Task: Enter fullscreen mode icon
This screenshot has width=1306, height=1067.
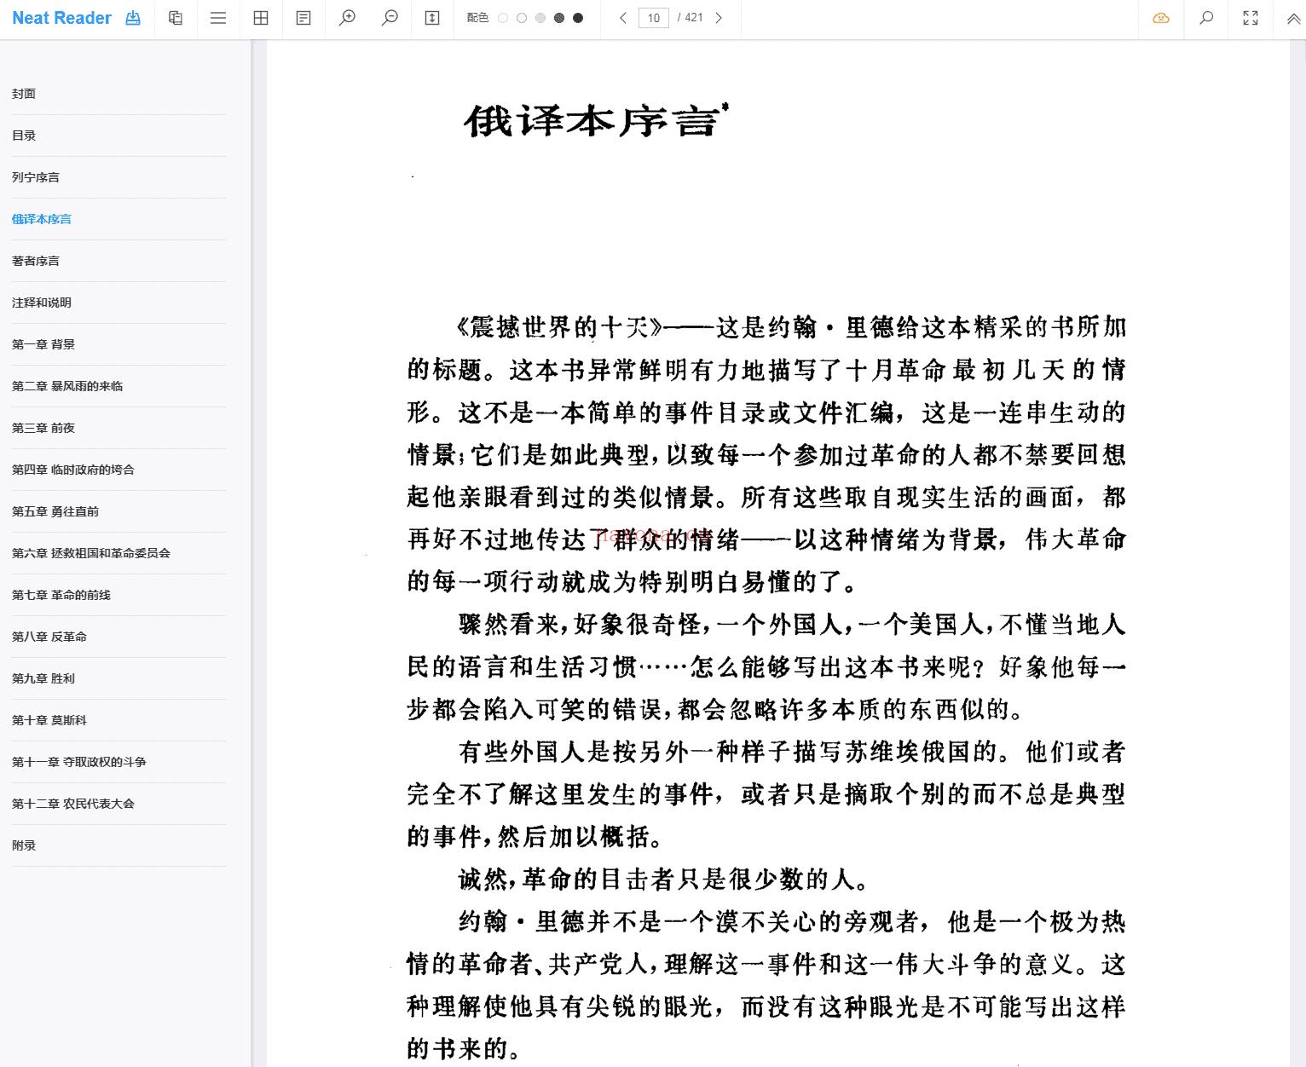Action: 1251,18
